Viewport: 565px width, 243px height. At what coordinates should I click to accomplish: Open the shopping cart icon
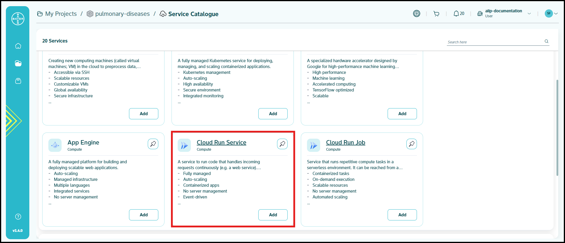tap(436, 14)
